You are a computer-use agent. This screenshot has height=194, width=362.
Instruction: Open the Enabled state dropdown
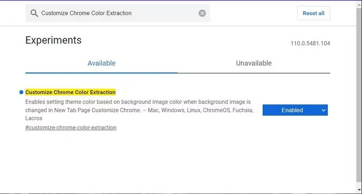(295, 110)
